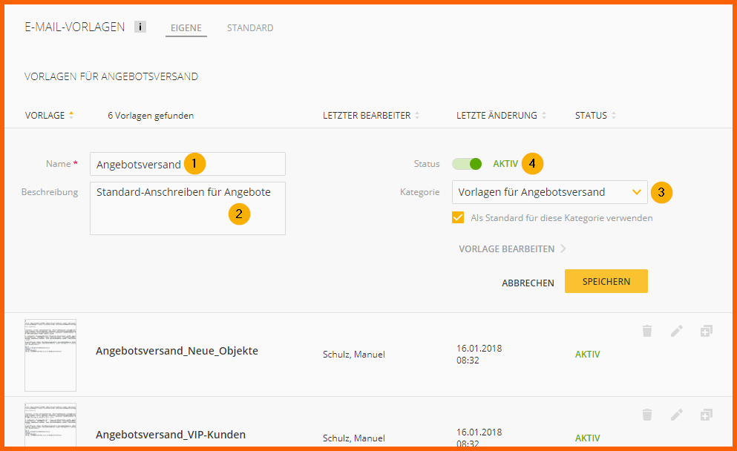Delete the Angebotsversand_Neue_Objekte template
Image resolution: width=737 pixels, height=451 pixels.
[647, 332]
